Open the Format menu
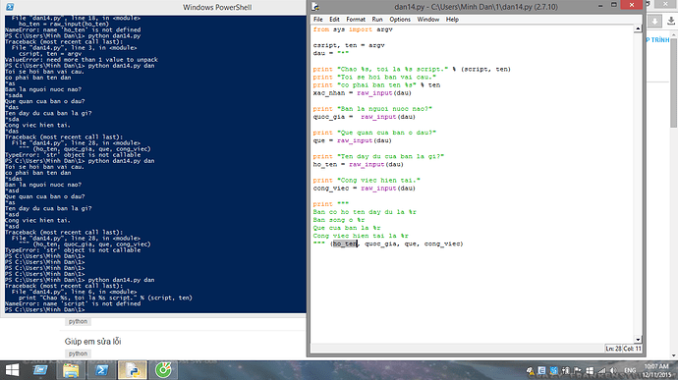The height and width of the screenshot is (380, 678). coord(356,20)
